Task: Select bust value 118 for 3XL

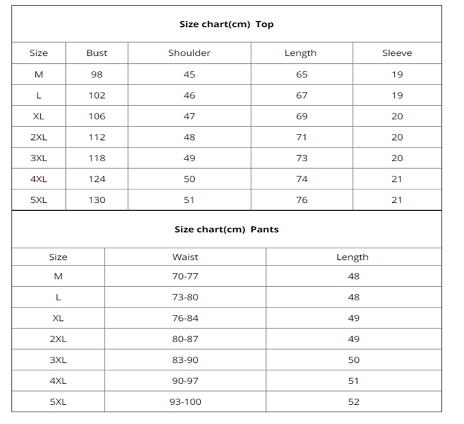Action: [97, 158]
